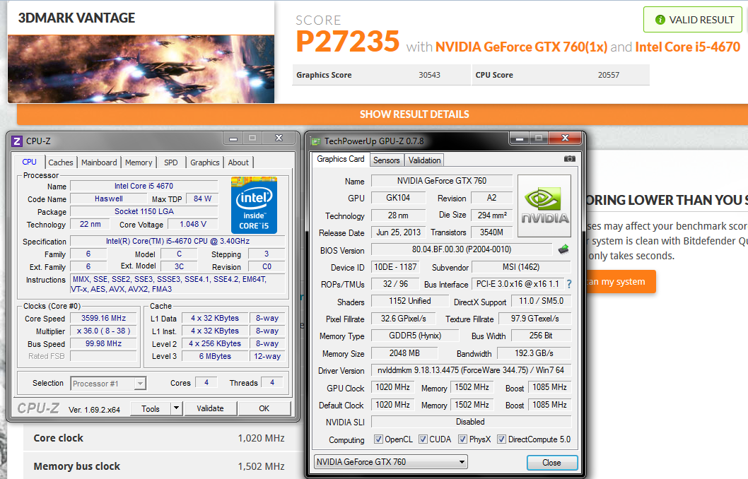Click the Bus Speed 99.98 MHz value
This screenshot has width=748, height=479.
(x=103, y=343)
